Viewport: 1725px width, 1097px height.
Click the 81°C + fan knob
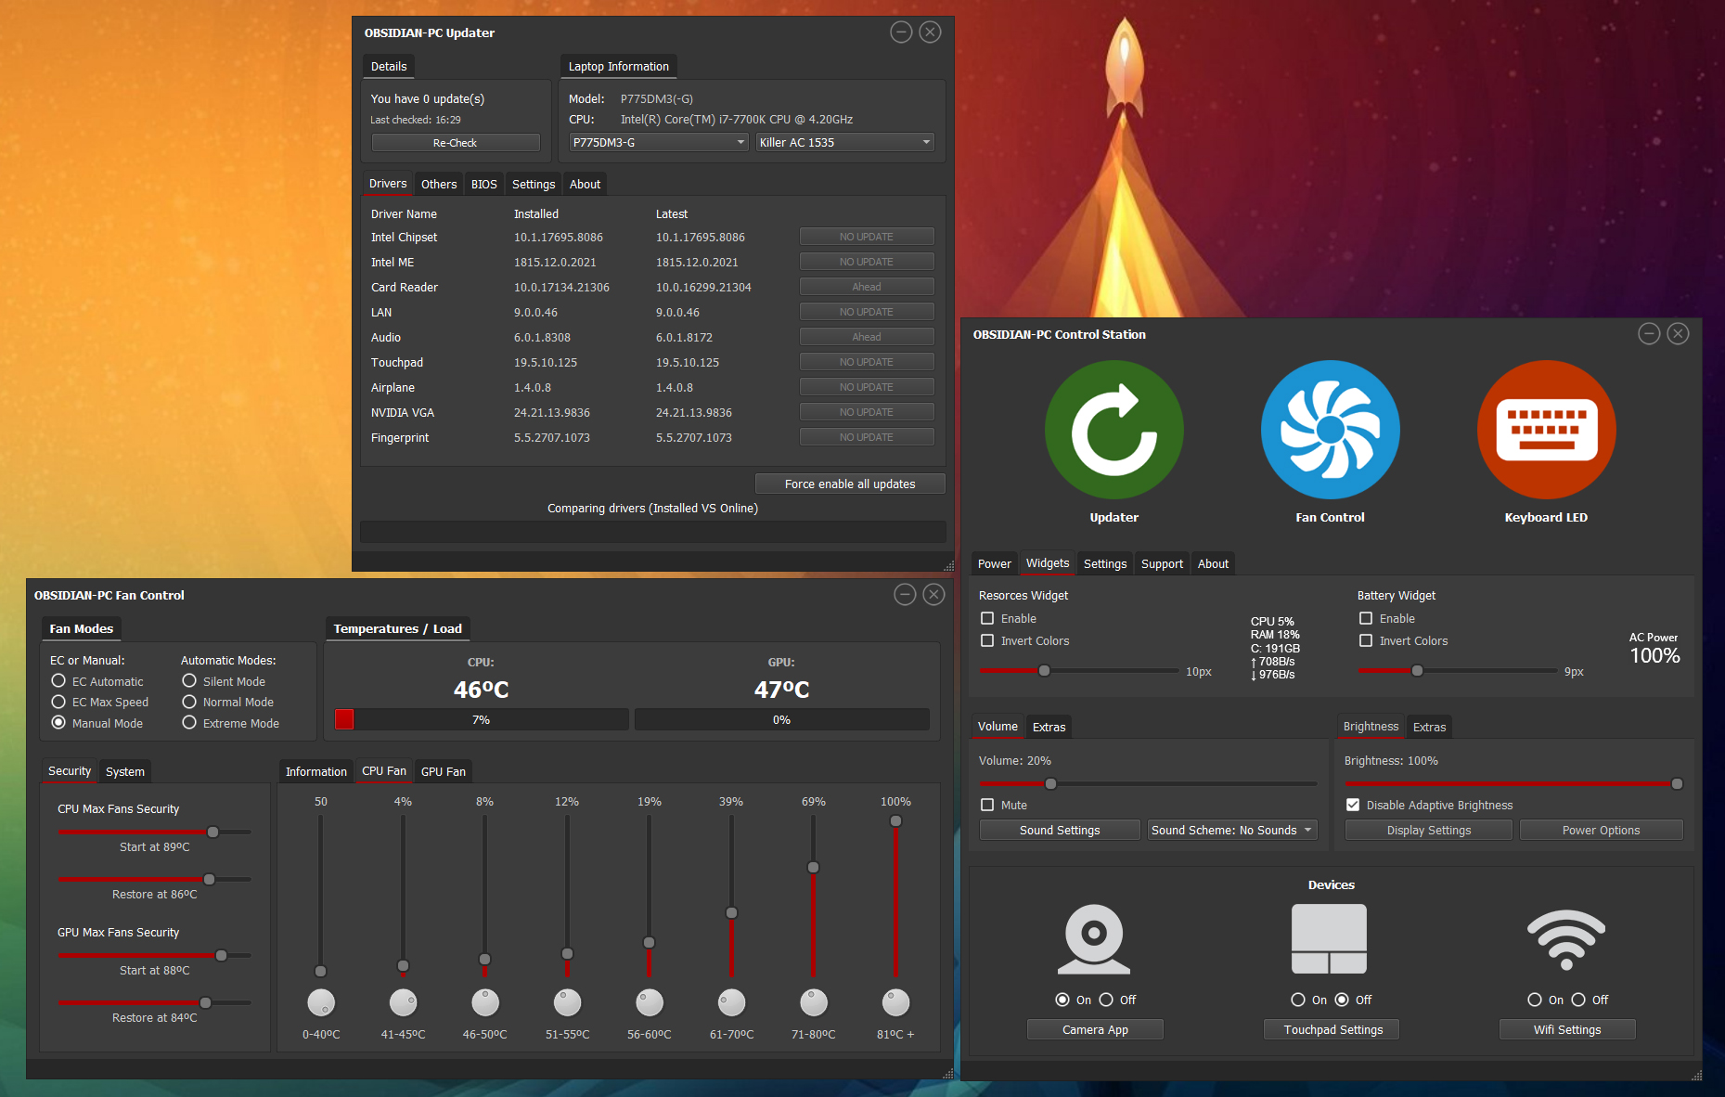coord(895,1002)
